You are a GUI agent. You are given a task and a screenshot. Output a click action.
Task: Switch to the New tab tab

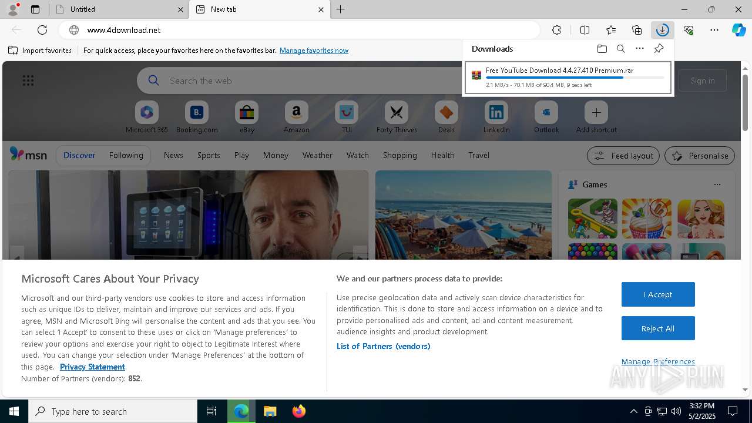[x=259, y=9]
